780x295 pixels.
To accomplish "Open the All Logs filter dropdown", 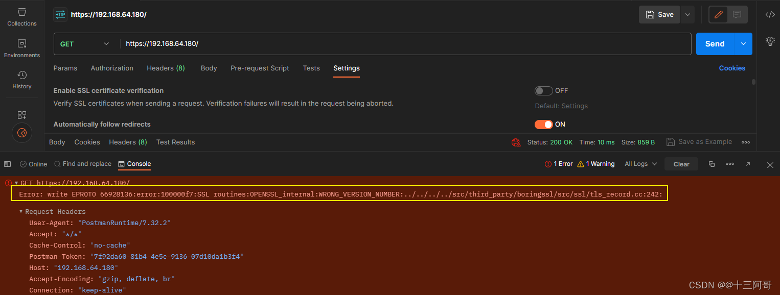I will point(640,164).
